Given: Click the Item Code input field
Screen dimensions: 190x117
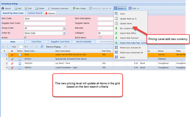Looking at the screenshot, I should pyautogui.click(x=44, y=18).
